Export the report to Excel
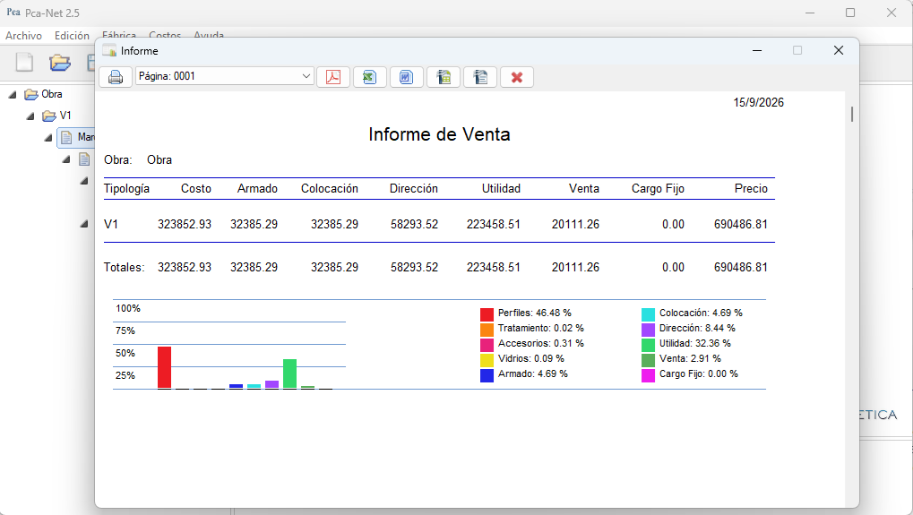Viewport: 913px width, 515px height. point(370,77)
